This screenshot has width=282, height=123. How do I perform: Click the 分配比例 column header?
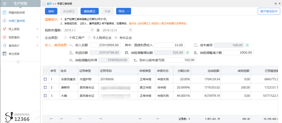182,71
